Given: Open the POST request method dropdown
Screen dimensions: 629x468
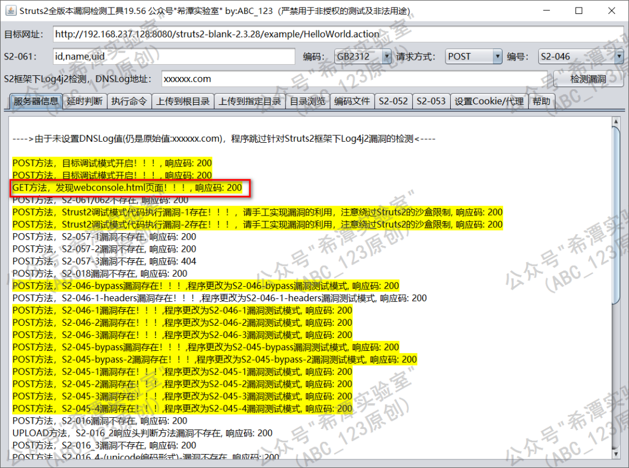Looking at the screenshot, I should 473,57.
